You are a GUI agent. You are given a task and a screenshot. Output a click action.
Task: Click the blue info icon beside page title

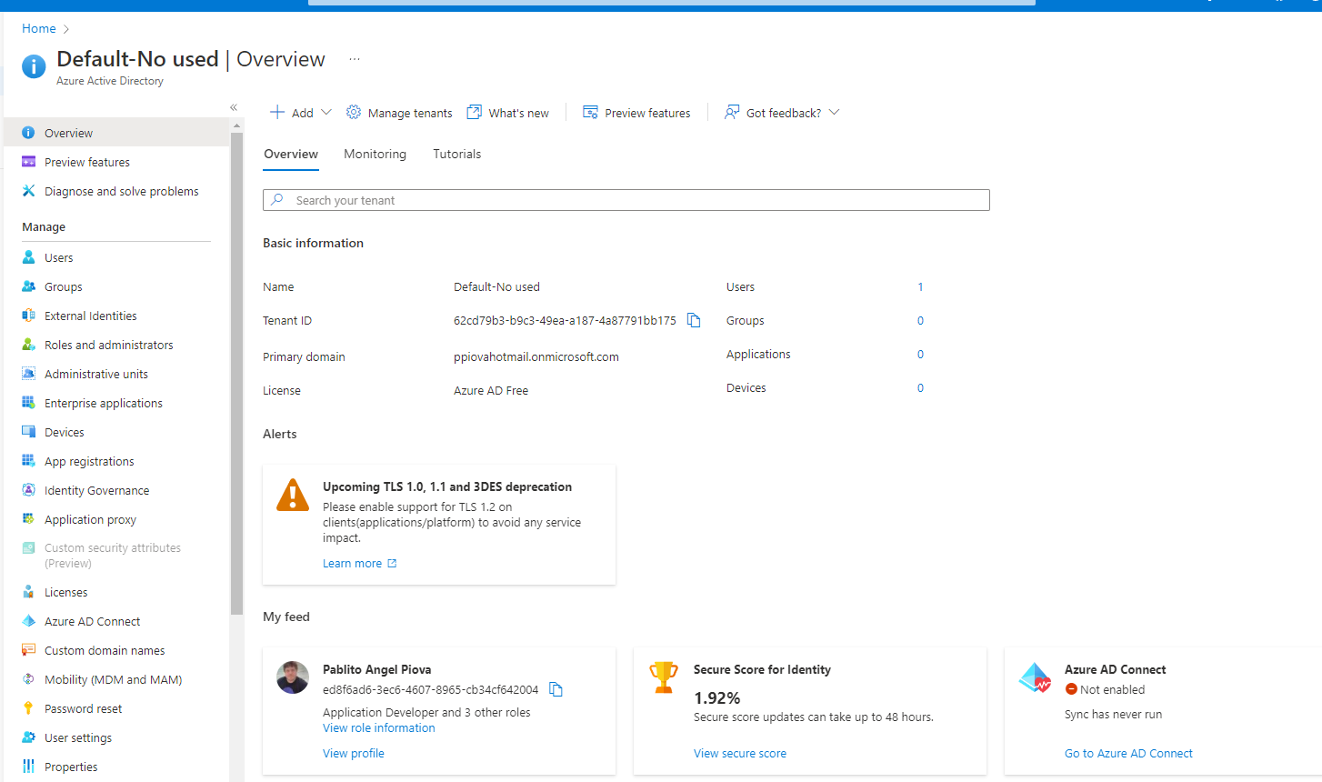coord(34,66)
